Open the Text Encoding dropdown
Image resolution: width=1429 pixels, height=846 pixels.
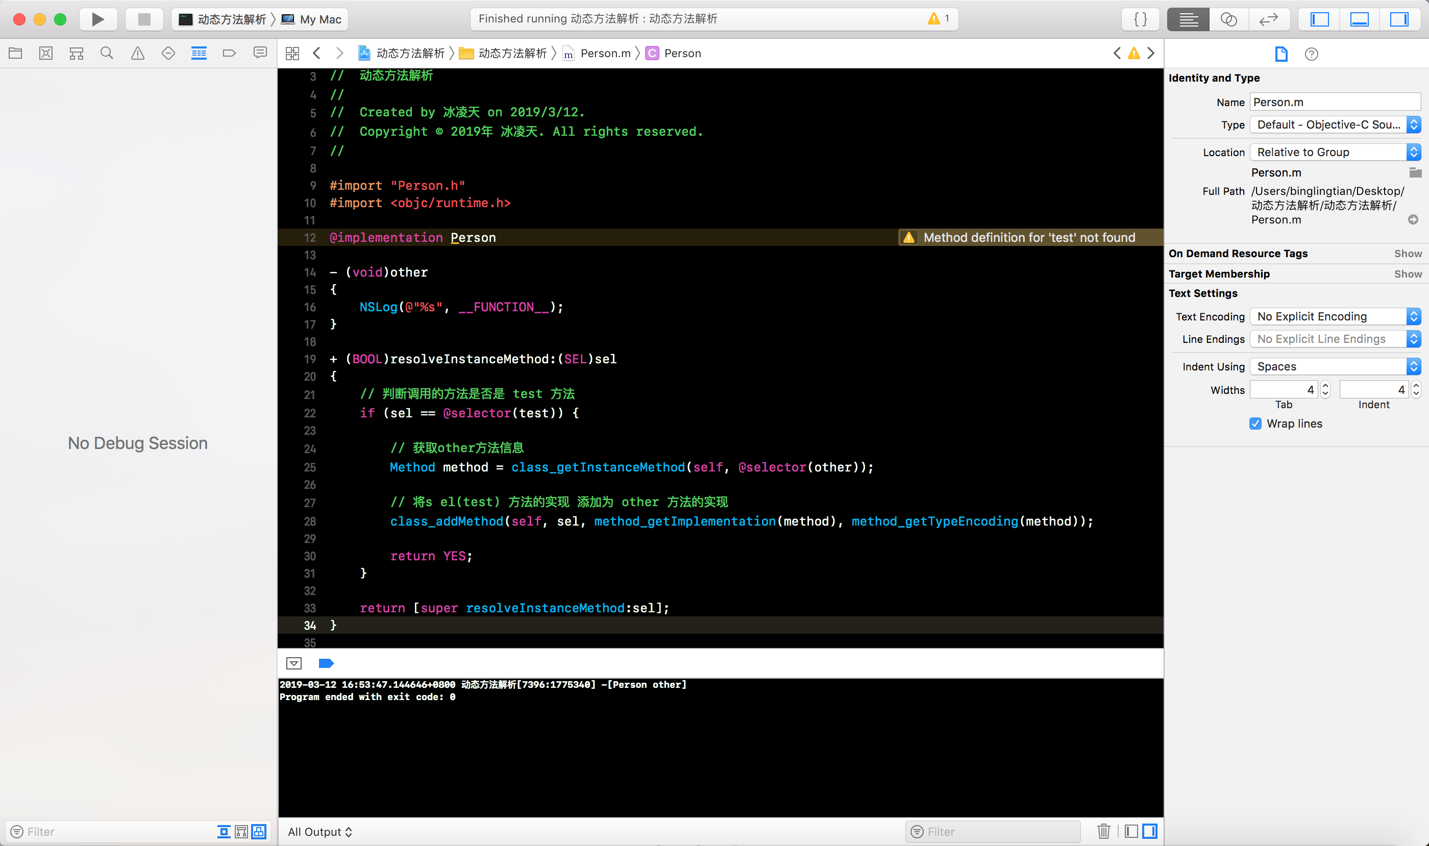tap(1335, 316)
